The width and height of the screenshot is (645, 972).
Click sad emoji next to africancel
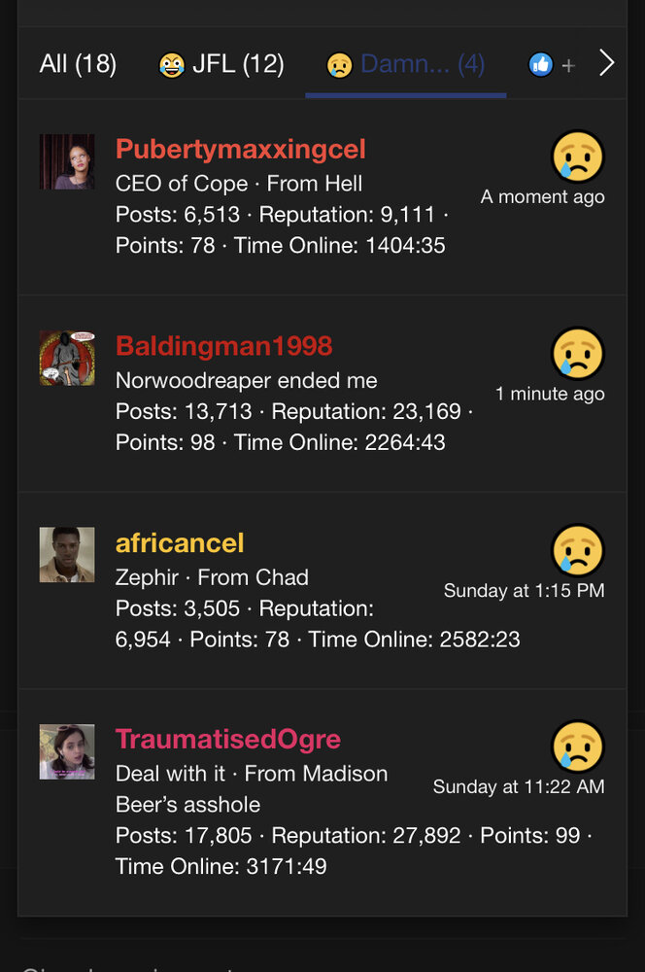[578, 550]
